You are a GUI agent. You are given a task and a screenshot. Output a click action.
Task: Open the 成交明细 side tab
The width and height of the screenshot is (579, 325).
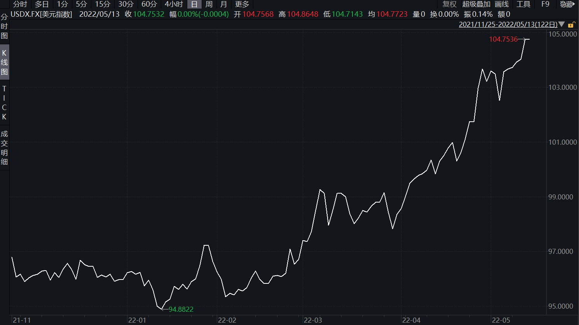click(x=4, y=148)
